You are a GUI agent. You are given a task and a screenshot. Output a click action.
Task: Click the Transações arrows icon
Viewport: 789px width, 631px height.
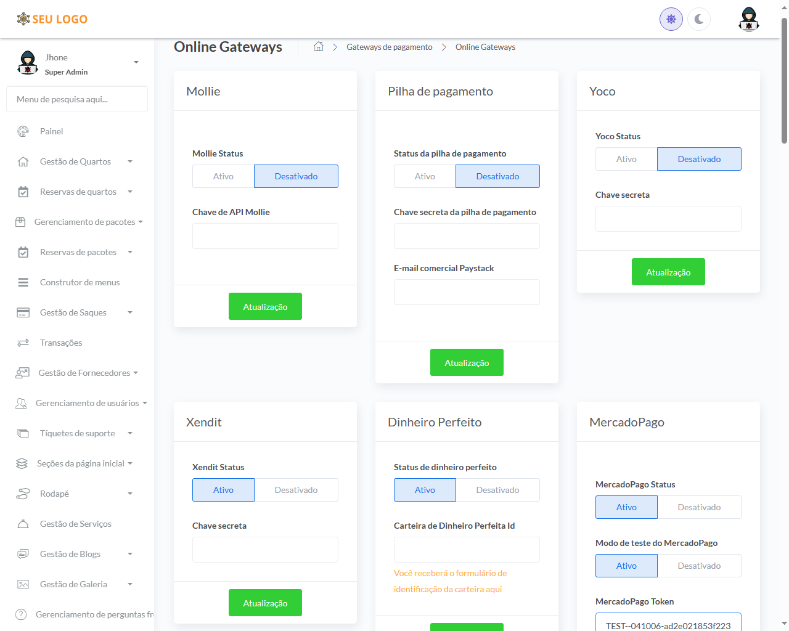coord(23,343)
